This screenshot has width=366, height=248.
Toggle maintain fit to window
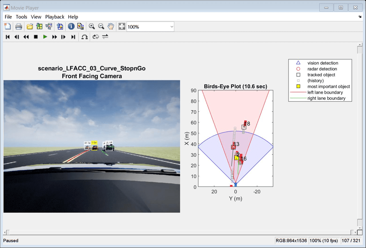tap(122, 27)
